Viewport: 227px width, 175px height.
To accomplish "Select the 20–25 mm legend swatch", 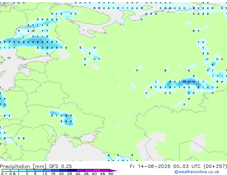I will (x=64, y=170).
